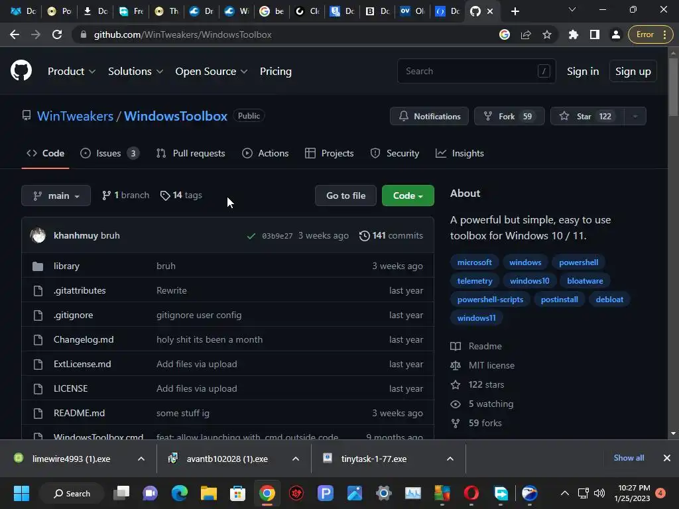Expand the Product menu
Image resolution: width=679 pixels, height=509 pixels.
pyautogui.click(x=72, y=72)
